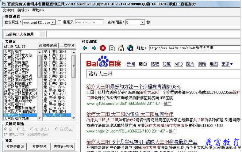This screenshot has height=152, width=242.
Task: Switch to Baidu 新闻 tab
Action: click(131, 64)
